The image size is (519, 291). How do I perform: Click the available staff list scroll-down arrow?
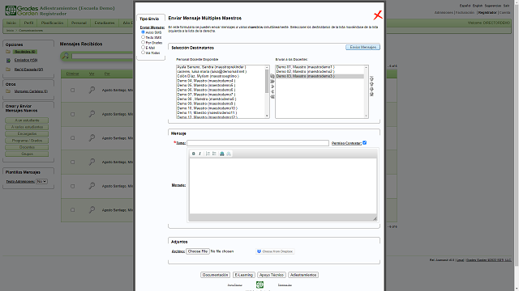tap(267, 116)
